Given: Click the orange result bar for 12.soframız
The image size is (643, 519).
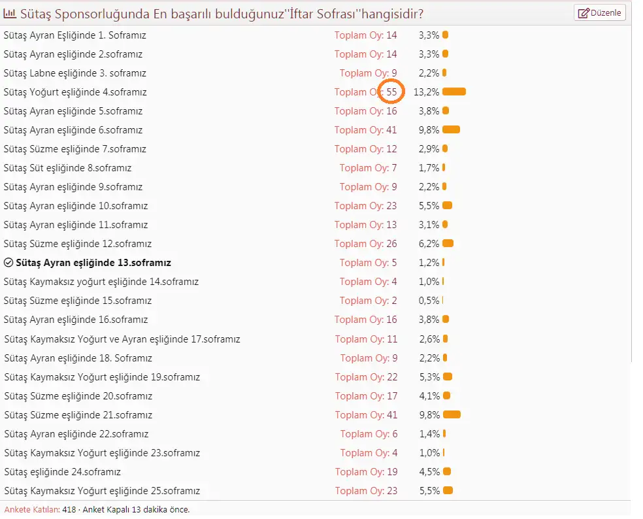Looking at the screenshot, I should [x=448, y=243].
